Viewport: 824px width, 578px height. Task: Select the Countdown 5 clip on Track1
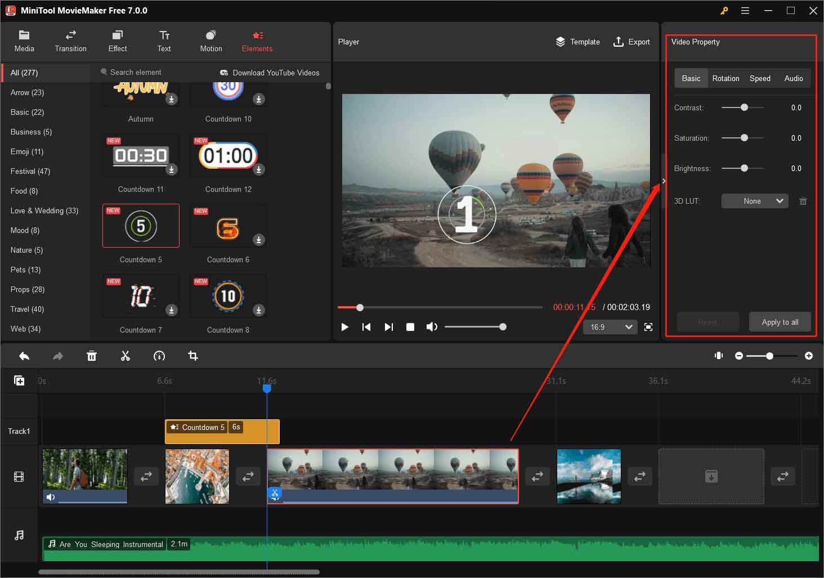click(x=222, y=432)
